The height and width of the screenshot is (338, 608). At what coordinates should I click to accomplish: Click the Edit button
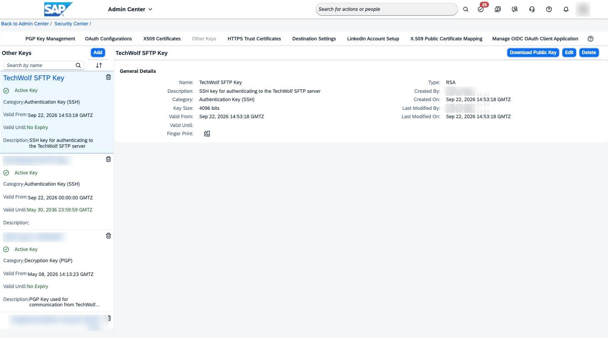[569, 52]
